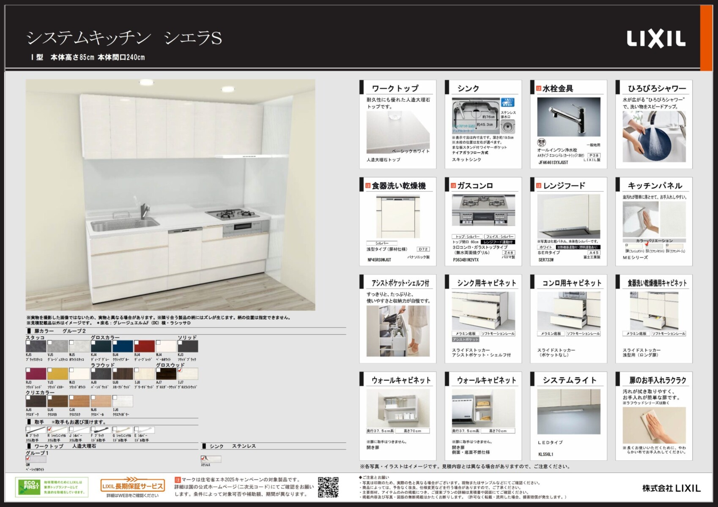Screen dimensions: 718x507
Task: Select the レンジフード panel title
Action: tap(564, 185)
